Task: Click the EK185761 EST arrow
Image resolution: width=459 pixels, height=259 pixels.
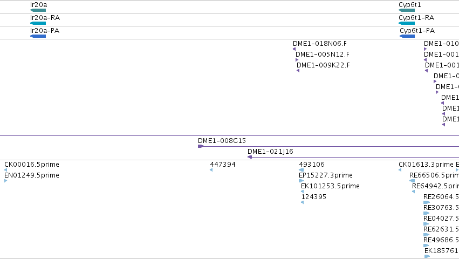Action: click(427, 256)
